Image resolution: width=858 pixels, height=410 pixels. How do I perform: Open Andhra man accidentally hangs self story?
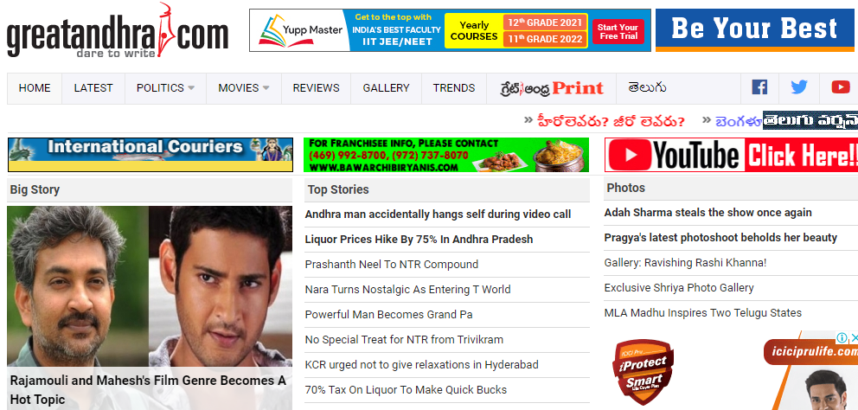pos(438,214)
